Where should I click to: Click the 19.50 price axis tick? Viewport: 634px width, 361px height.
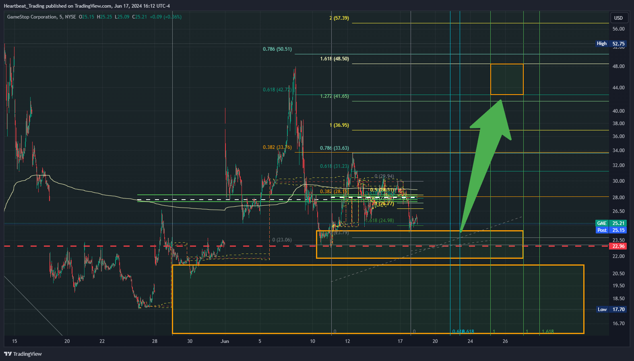click(618, 286)
